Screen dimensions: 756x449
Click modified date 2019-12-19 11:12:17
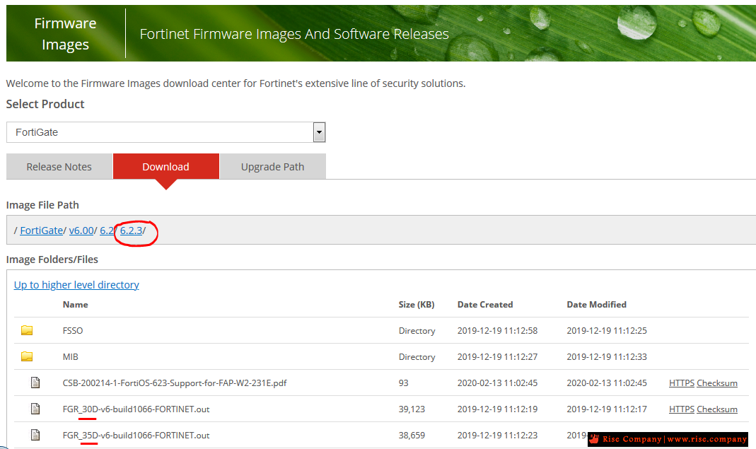pyautogui.click(x=607, y=409)
